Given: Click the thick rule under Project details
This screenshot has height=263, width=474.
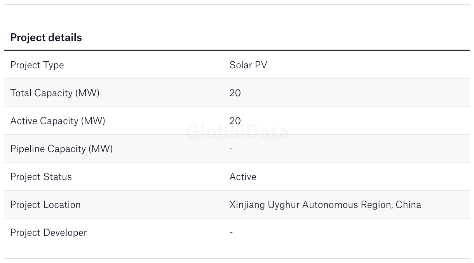Looking at the screenshot, I should (x=237, y=50).
